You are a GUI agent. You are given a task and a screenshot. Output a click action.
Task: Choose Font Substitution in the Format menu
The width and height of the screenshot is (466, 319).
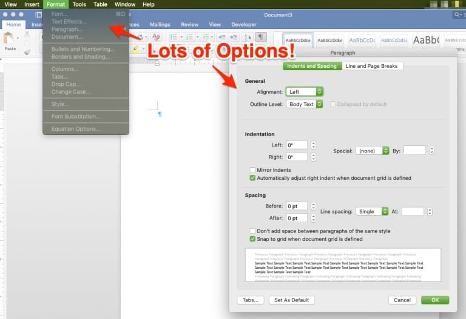[86, 116]
